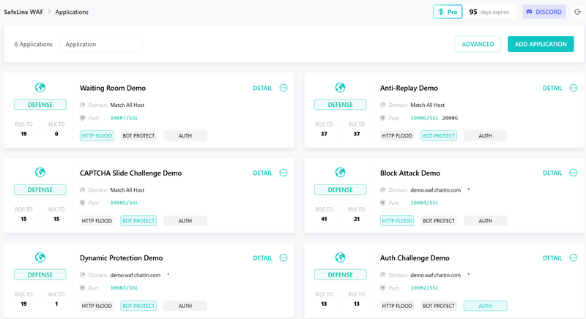586x319 pixels.
Task: Open DETAIL of Block Attack Demo
Action: point(552,173)
